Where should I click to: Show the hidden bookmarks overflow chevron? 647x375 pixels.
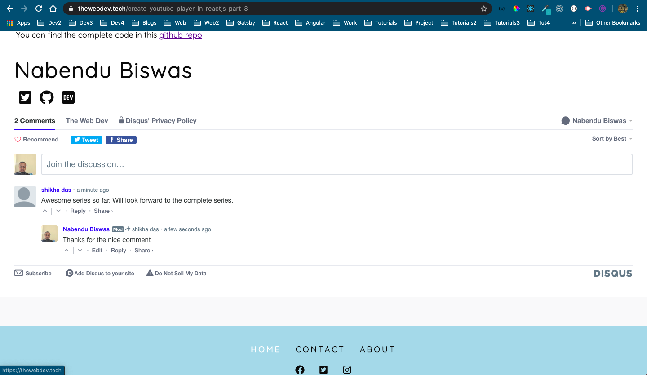(x=574, y=22)
